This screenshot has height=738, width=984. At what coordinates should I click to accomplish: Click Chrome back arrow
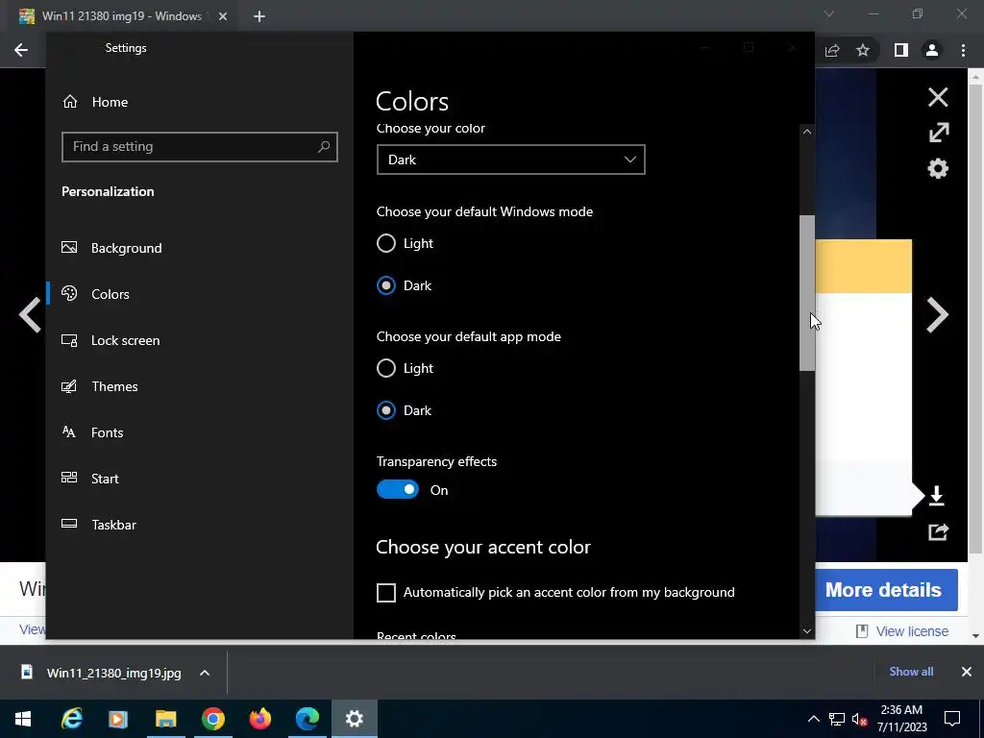[x=21, y=50]
